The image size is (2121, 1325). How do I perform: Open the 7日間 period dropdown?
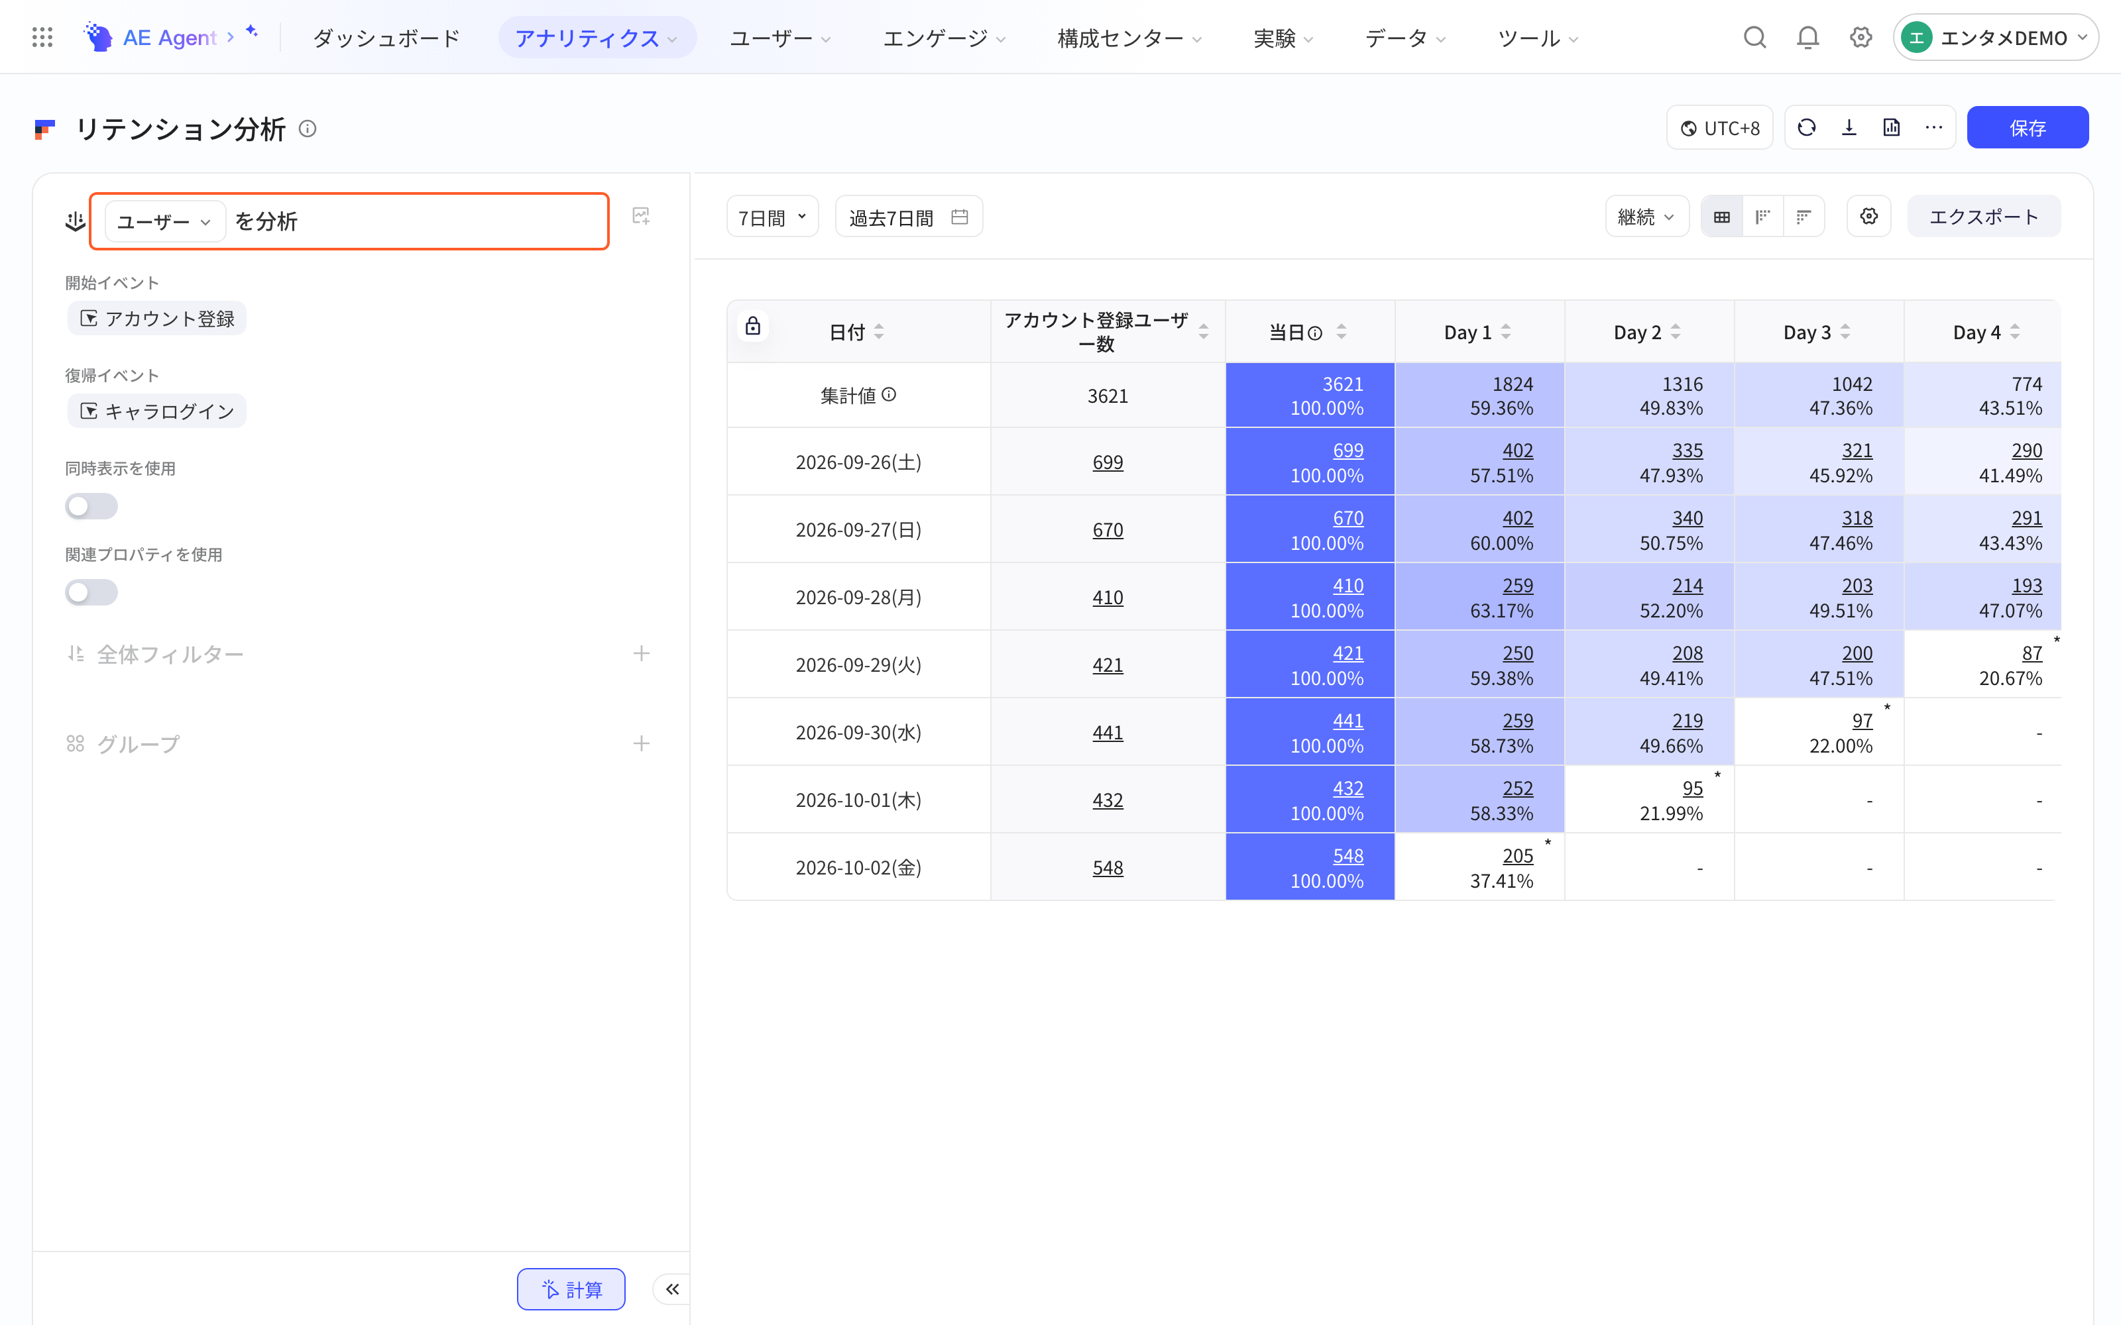tap(772, 217)
